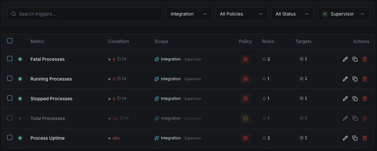Click the Process Uptime metric name

(48, 138)
